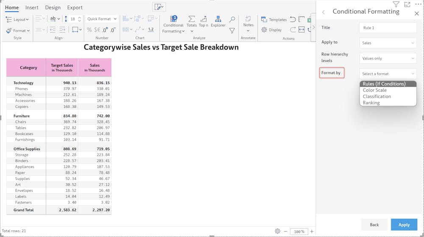Screen dimensions: 424x237
Task: Open Templates in Actions group
Action: 273,19
